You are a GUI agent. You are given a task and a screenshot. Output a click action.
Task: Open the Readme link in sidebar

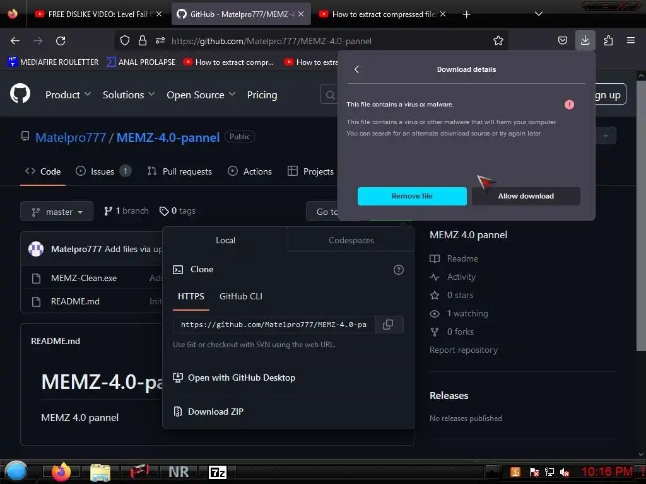[454, 258]
